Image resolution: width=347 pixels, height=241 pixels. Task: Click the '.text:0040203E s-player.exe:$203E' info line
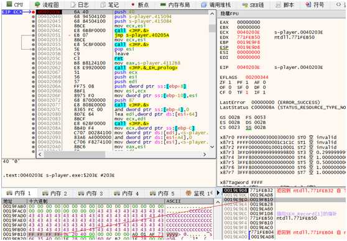pos(59,175)
